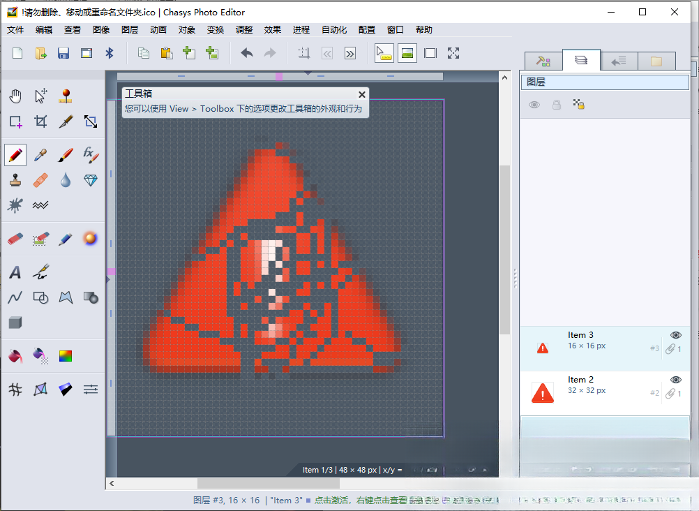Image resolution: width=699 pixels, height=511 pixels.
Task: Switch to the history arrow panel tab
Action: [x=619, y=61]
